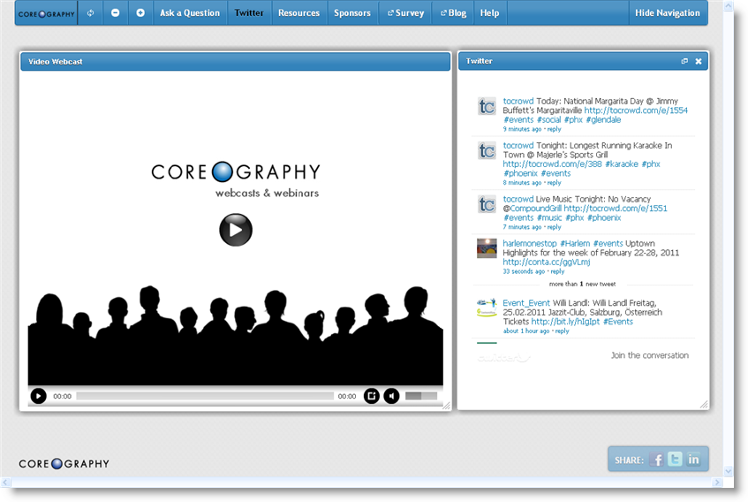Click the #Harlem hashtag

pos(575,243)
